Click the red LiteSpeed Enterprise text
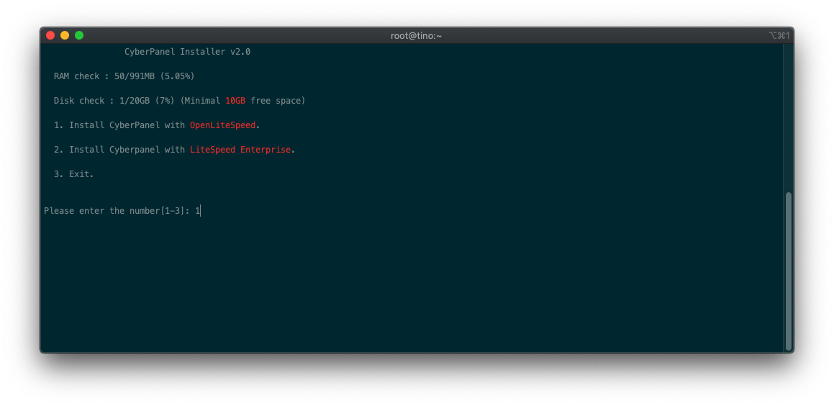 [240, 150]
